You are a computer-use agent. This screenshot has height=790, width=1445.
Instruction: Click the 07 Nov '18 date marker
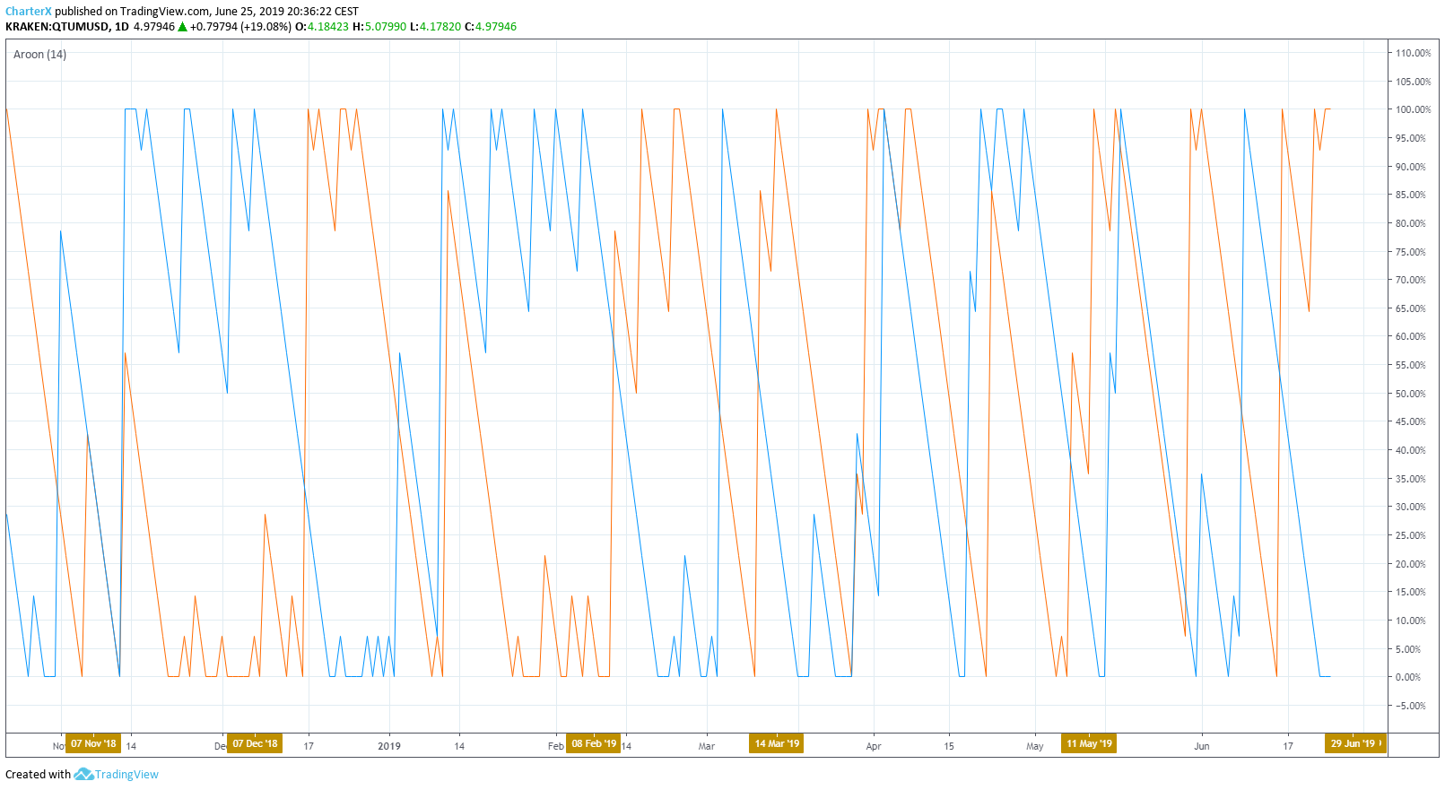(93, 743)
